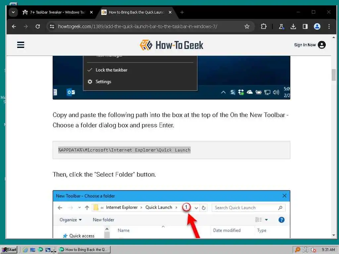Click the Sign In account avatar icon
The height and width of the screenshot is (254, 339).
pos(322,45)
